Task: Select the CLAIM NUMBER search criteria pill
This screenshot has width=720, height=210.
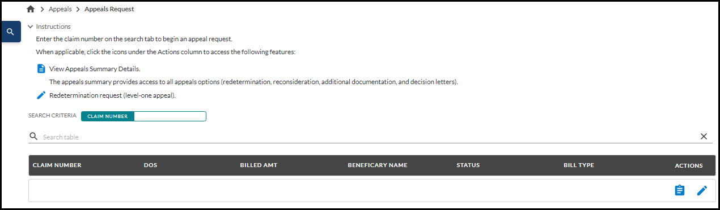Action: tap(108, 116)
